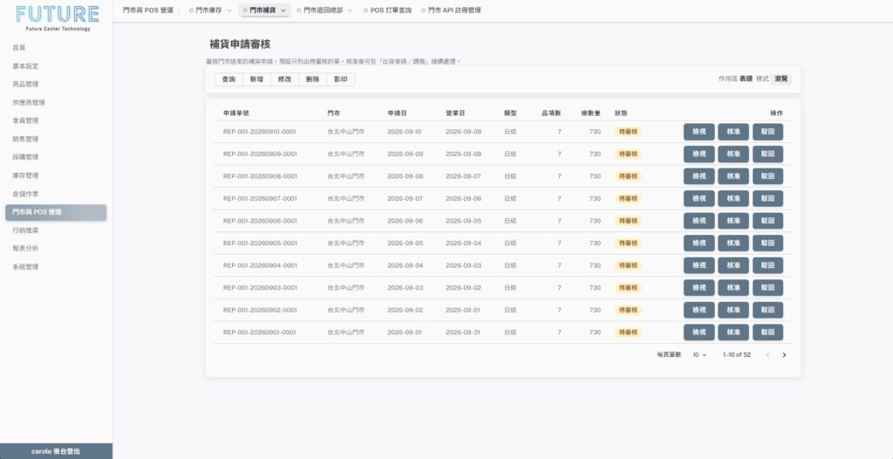
Task: Open POS 訂單查詢 tab
Action: pyautogui.click(x=387, y=10)
